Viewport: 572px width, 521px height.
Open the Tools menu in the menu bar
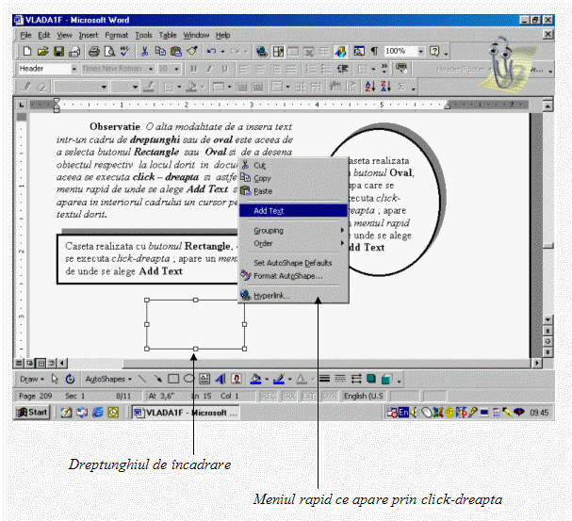(143, 36)
